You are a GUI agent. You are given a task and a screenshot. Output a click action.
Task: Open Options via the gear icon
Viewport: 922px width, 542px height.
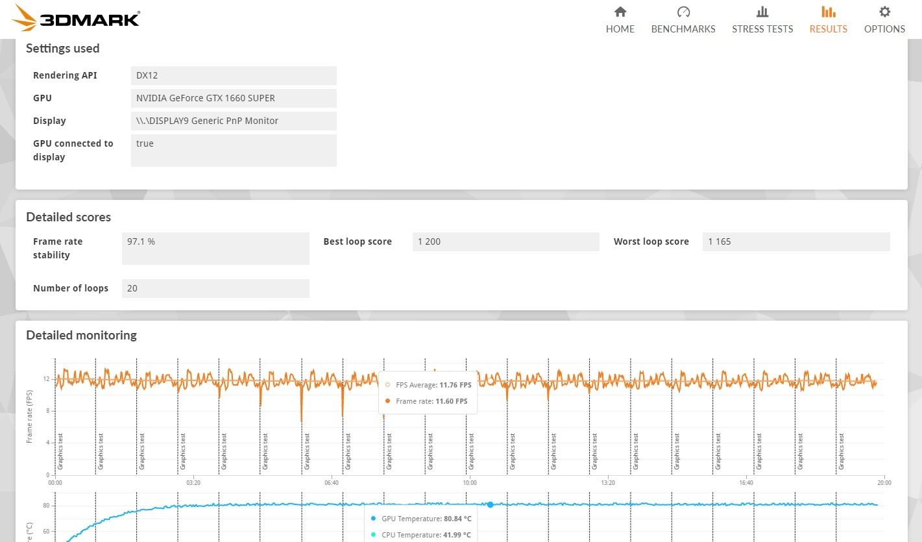pos(884,12)
